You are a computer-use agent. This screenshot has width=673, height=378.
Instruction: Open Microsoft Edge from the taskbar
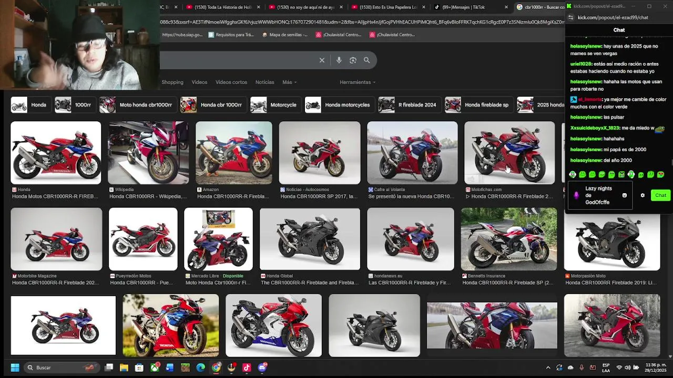tap(200, 367)
